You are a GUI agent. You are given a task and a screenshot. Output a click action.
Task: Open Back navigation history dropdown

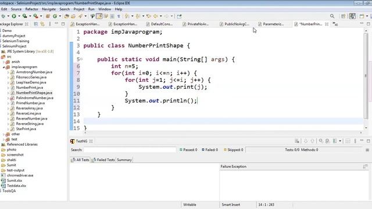click(x=161, y=16)
